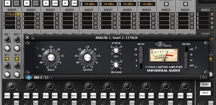This screenshot has width=216, height=105.
Task: Click the title 'ANALOG 1, Insert 1: 1176LN'
Action: pos(116,38)
